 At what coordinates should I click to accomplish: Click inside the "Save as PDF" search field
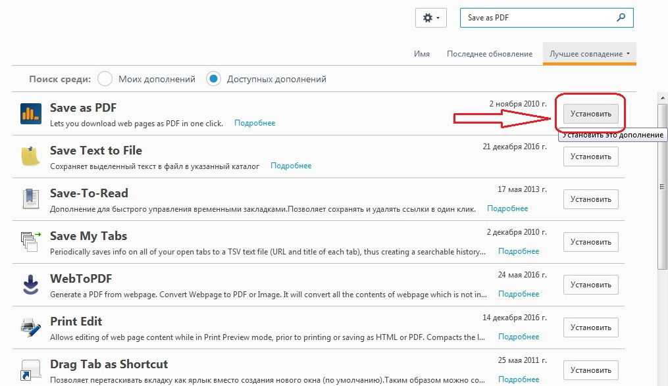[x=536, y=18]
